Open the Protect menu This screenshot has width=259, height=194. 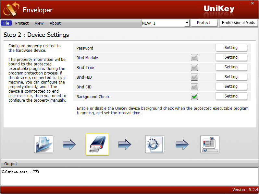[x=22, y=23]
